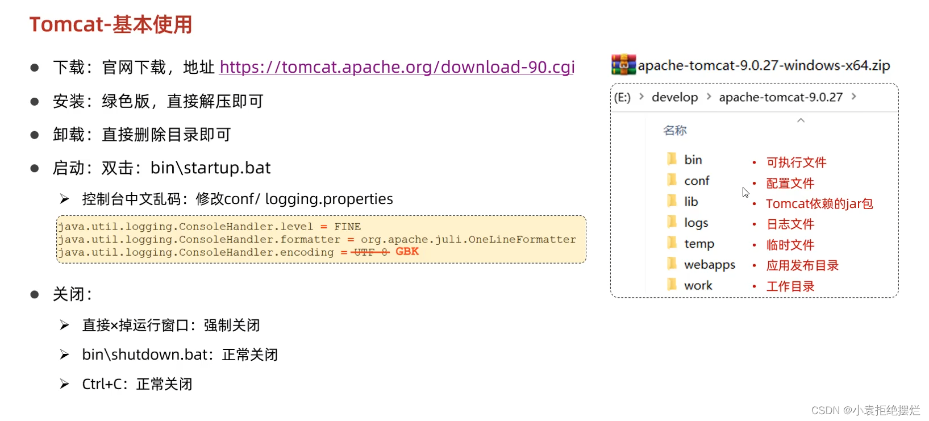Click the 直接×掉运行窗口：强制关闭 line
This screenshot has height=421, width=929.
[171, 325]
